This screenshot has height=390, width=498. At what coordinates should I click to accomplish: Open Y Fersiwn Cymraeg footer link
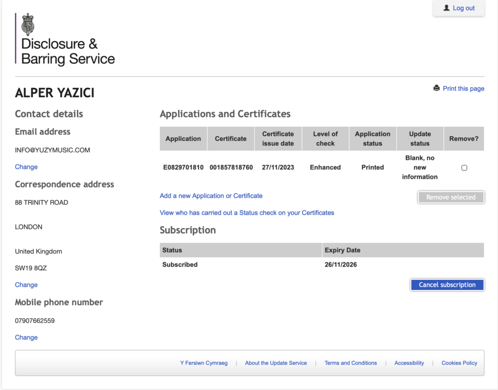(204, 363)
